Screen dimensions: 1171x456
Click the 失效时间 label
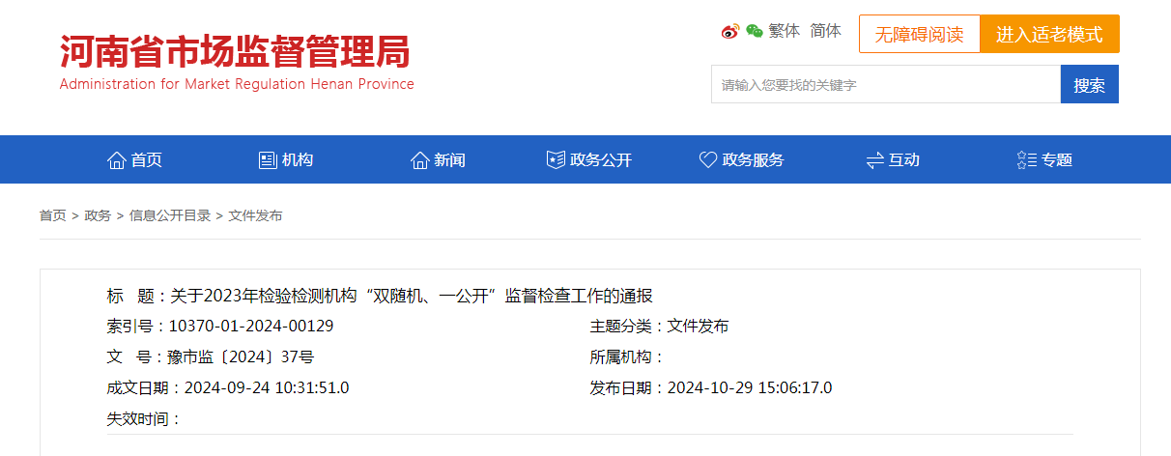coord(144,419)
